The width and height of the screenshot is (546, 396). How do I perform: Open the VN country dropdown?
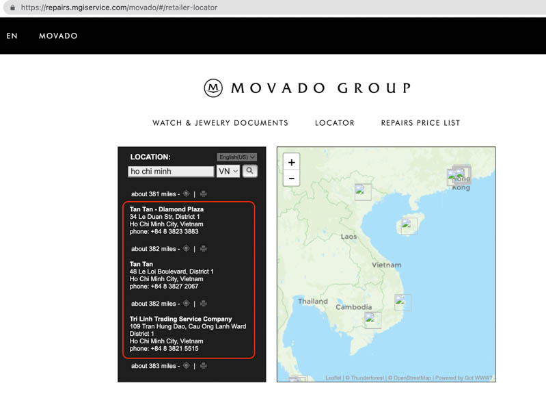[228, 172]
